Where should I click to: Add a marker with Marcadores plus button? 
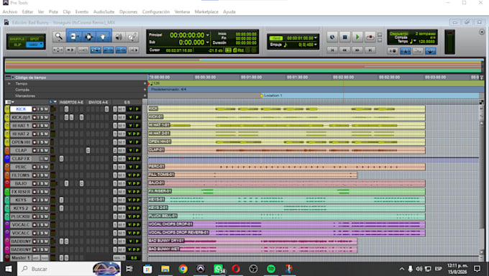pos(145,96)
